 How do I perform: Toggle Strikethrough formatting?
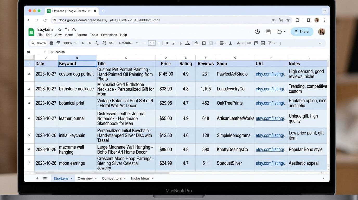click(181, 43)
